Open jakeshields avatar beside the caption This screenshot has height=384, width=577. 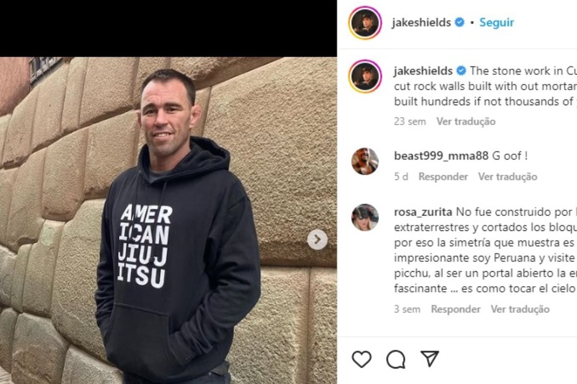point(365,76)
